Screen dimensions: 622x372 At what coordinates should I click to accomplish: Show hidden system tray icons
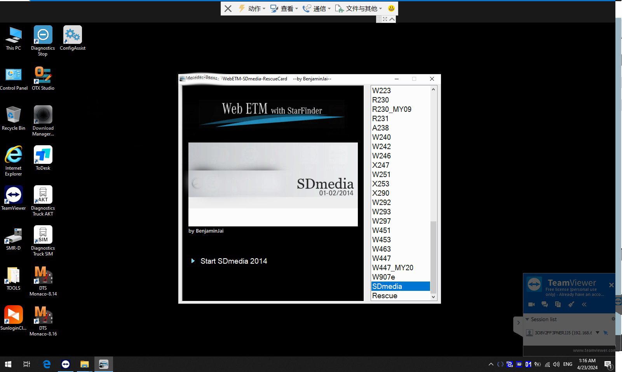(x=491, y=364)
